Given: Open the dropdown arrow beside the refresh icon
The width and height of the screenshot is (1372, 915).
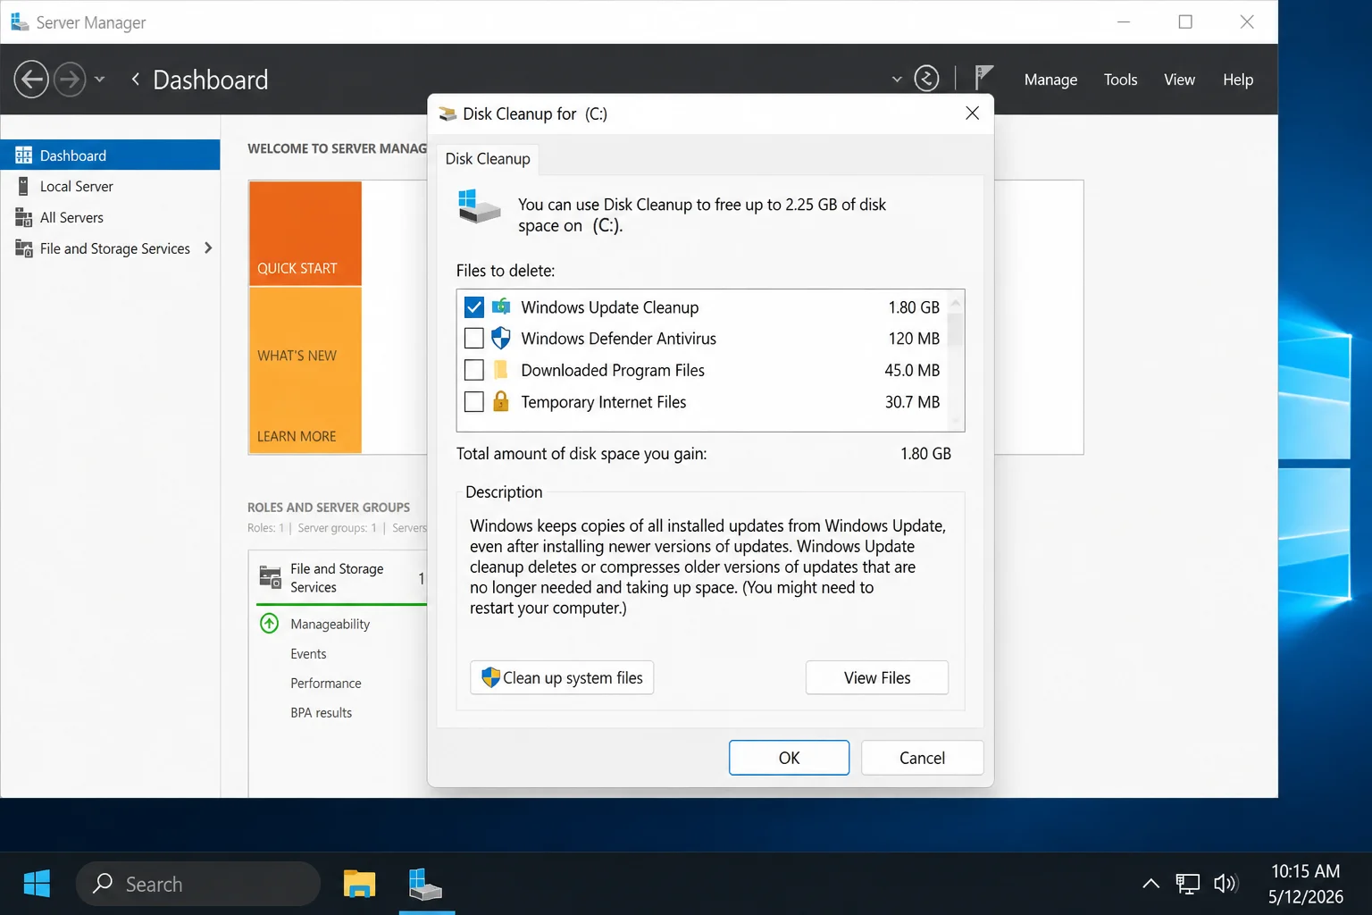Looking at the screenshot, I should 897,80.
